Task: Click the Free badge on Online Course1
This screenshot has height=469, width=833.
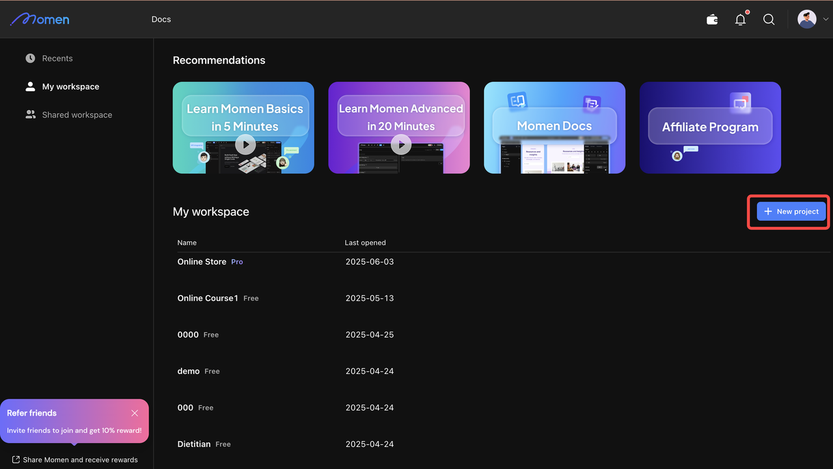Action: tap(251, 299)
